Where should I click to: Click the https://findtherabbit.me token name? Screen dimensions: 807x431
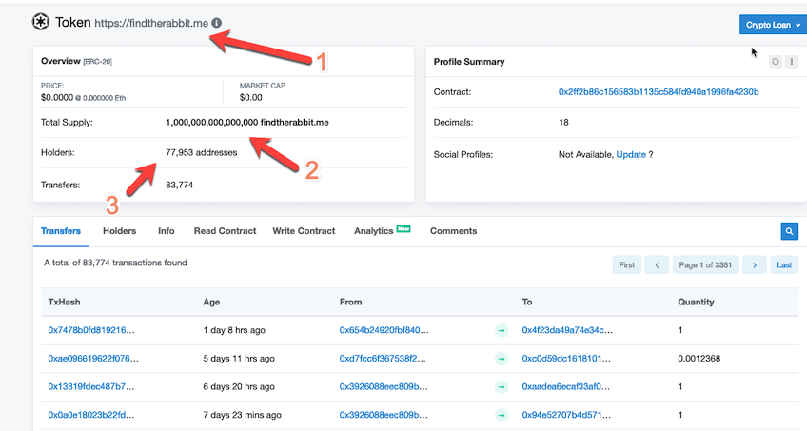pyautogui.click(x=151, y=23)
